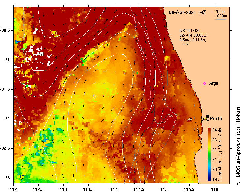The image size is (244, 195).
Task: Click the small island west of Perth
Action: [190, 119]
